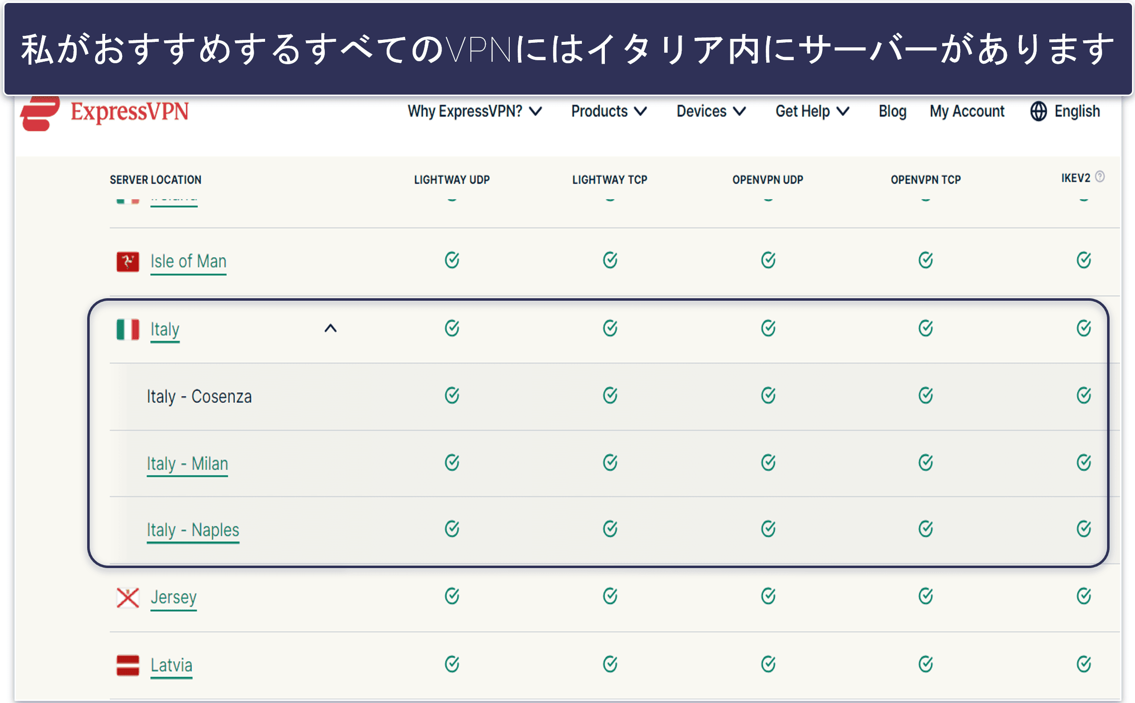
Task: Go to My Account
Action: [967, 112]
